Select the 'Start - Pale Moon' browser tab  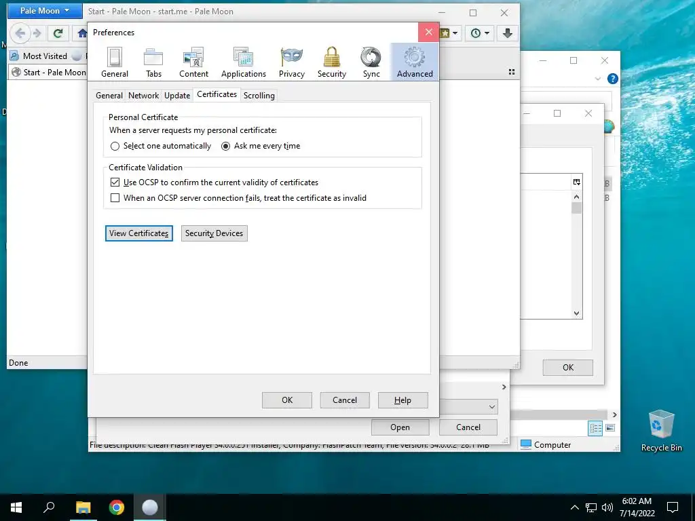click(x=48, y=72)
